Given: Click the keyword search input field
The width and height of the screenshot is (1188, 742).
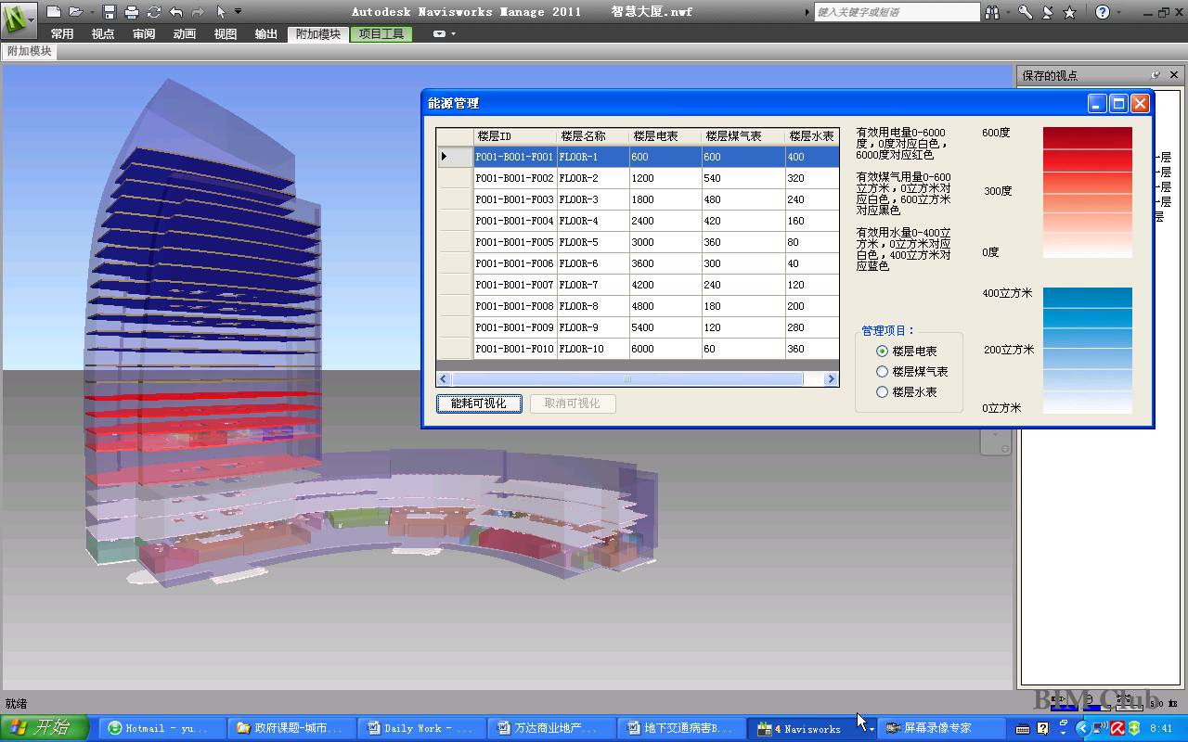Looking at the screenshot, I should click(x=897, y=12).
